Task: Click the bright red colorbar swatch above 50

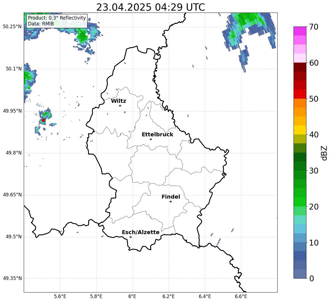Action: pos(300,94)
